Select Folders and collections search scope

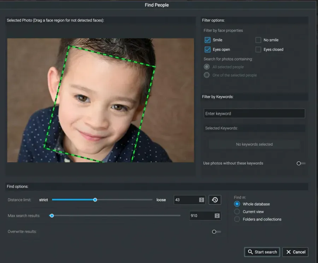[x=237, y=219]
